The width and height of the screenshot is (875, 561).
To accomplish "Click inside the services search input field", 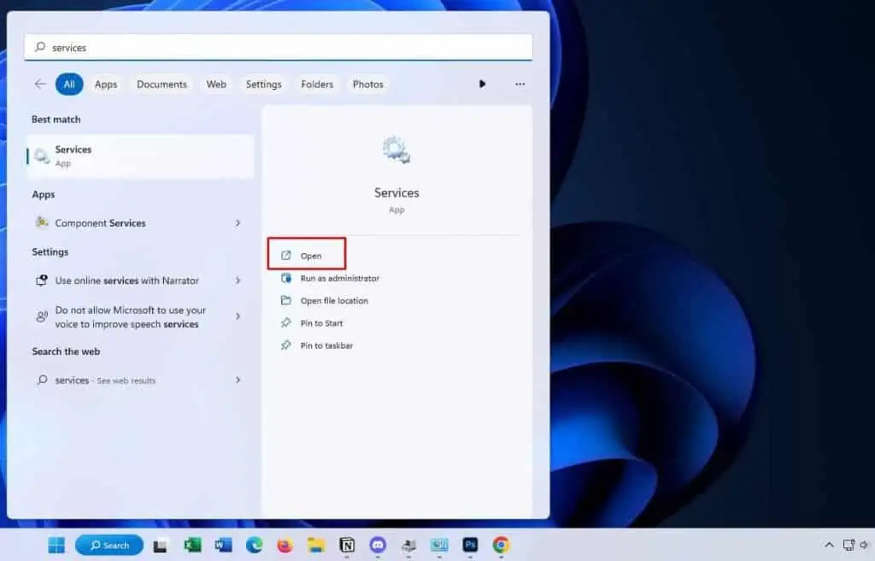I will click(x=256, y=47).
